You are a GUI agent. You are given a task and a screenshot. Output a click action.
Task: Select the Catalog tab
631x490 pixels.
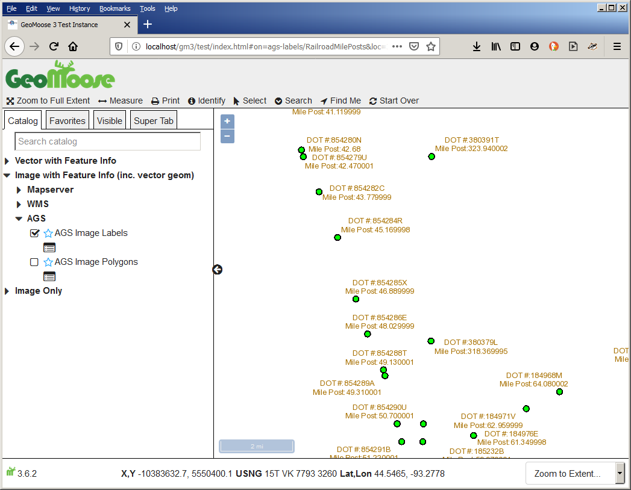(22, 120)
